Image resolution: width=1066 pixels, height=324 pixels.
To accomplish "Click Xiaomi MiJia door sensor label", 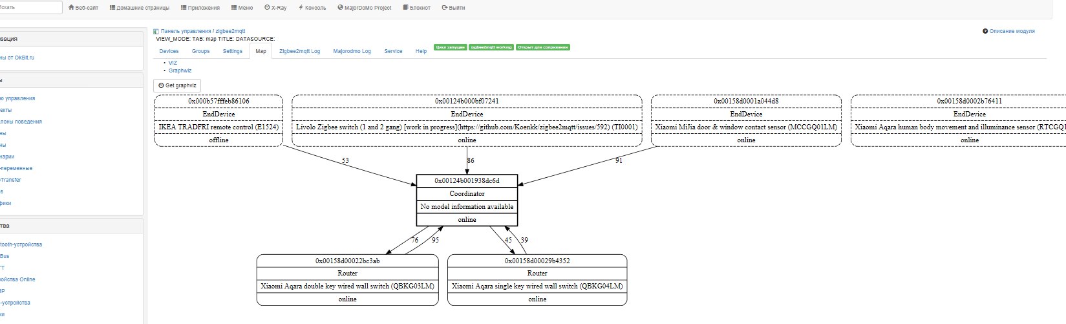I will 746,127.
